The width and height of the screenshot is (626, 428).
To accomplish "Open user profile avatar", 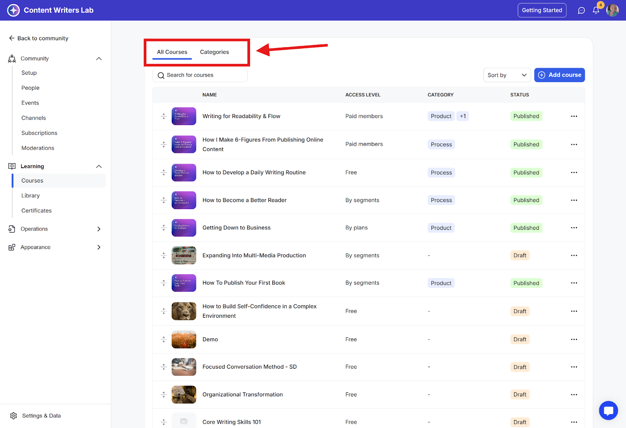I will [612, 11].
